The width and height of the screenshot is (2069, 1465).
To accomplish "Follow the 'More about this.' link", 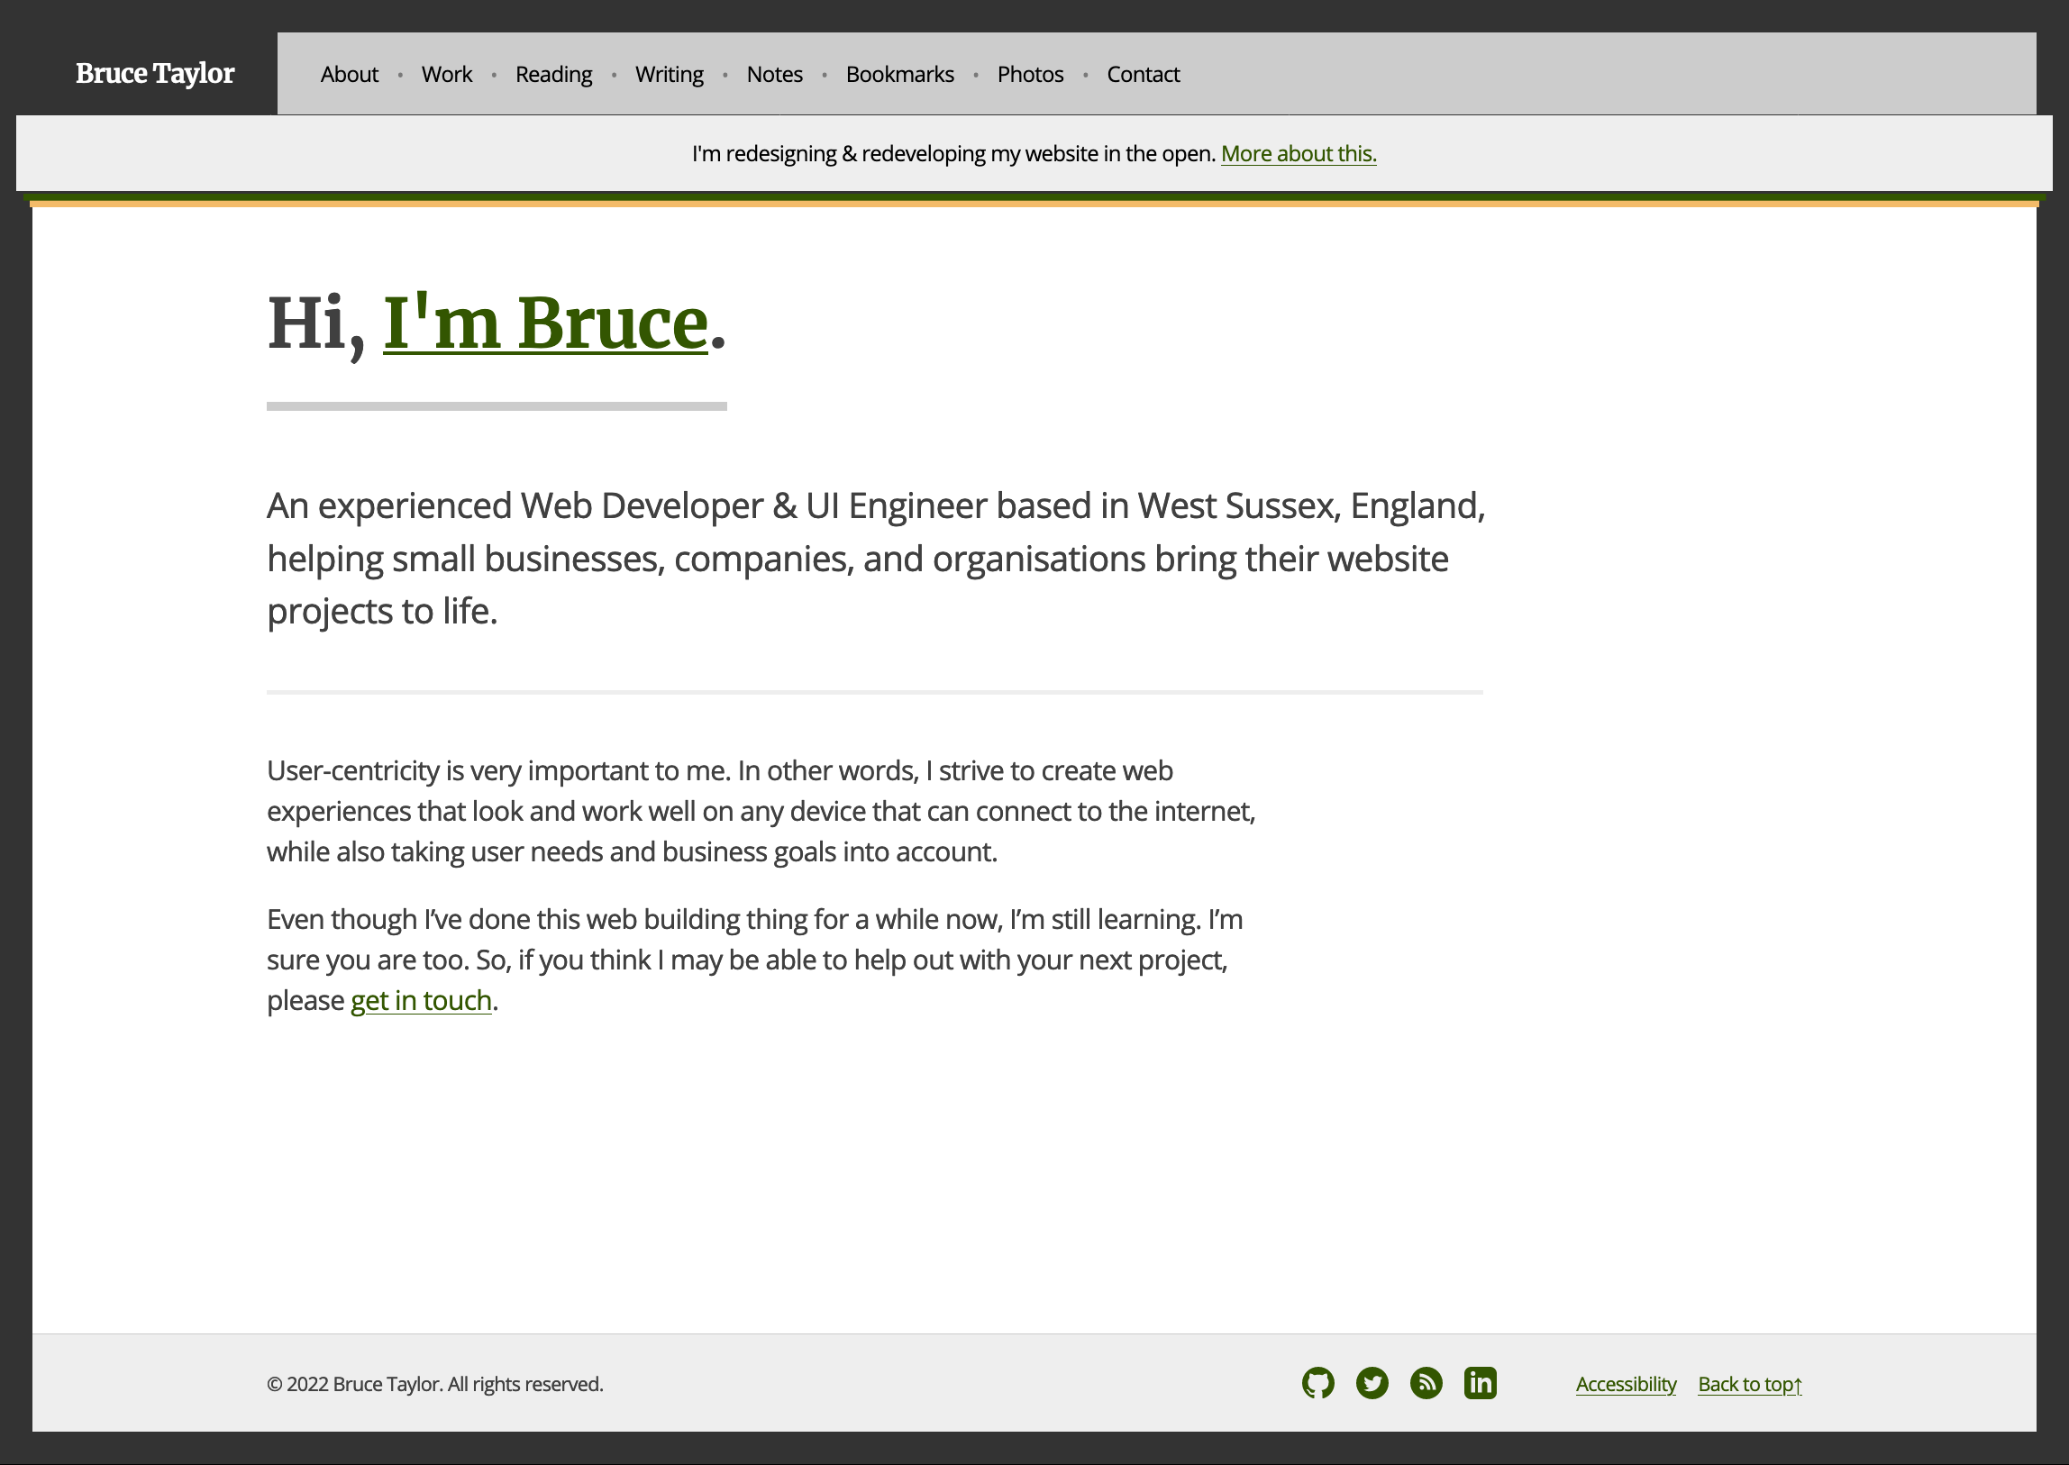I will point(1299,153).
